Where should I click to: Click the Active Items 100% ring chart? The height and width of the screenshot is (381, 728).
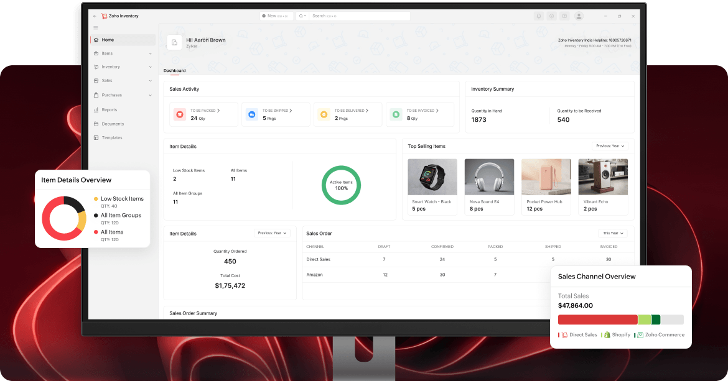(341, 185)
